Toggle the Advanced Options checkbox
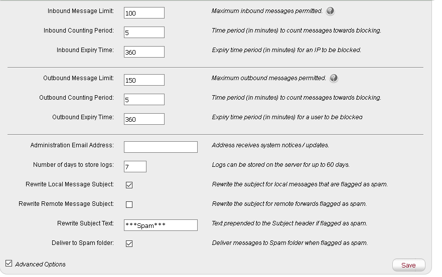The width and height of the screenshot is (442, 277). click(9, 263)
